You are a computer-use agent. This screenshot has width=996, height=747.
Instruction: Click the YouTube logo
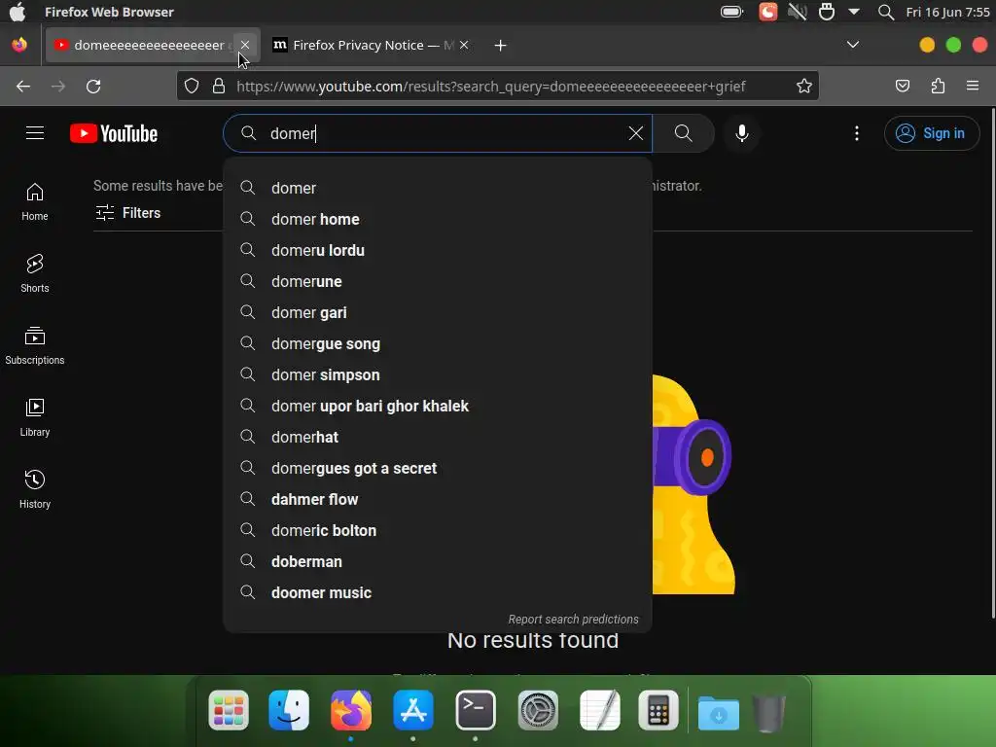114,133
